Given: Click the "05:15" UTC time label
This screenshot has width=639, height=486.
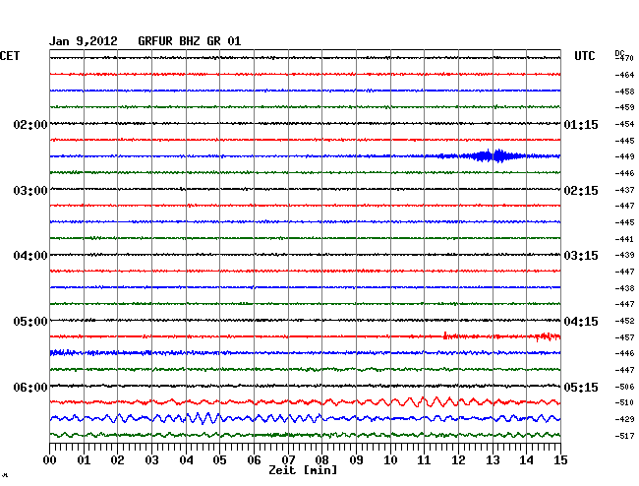Looking at the screenshot, I should (x=581, y=387).
